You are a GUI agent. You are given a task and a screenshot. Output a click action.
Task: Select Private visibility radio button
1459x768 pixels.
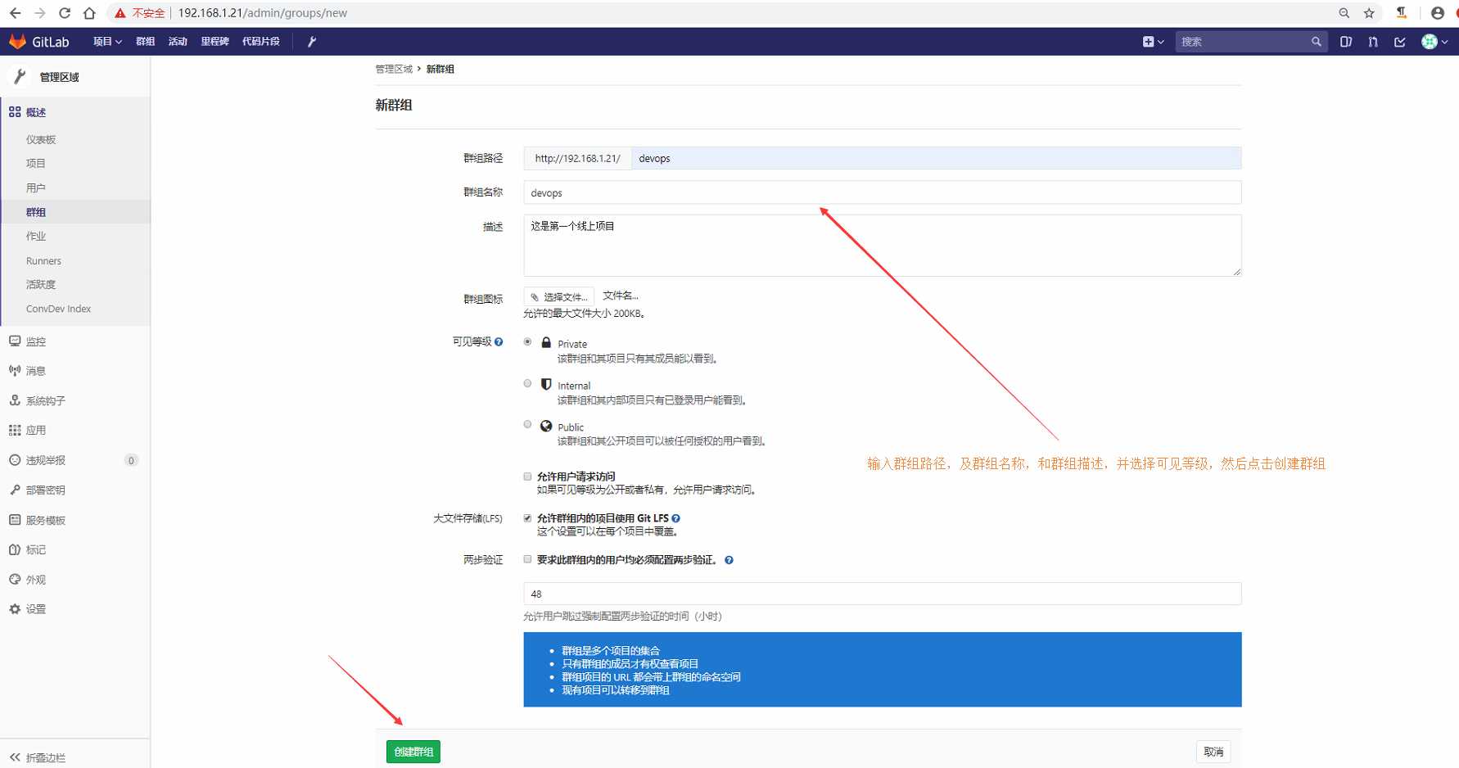pyautogui.click(x=527, y=341)
